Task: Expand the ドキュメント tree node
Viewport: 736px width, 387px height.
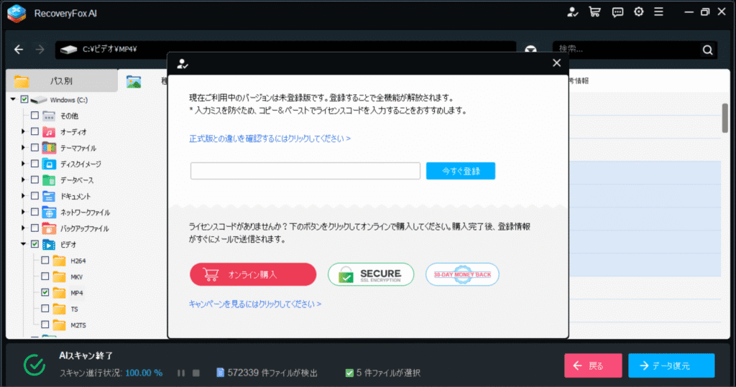Action: point(23,196)
